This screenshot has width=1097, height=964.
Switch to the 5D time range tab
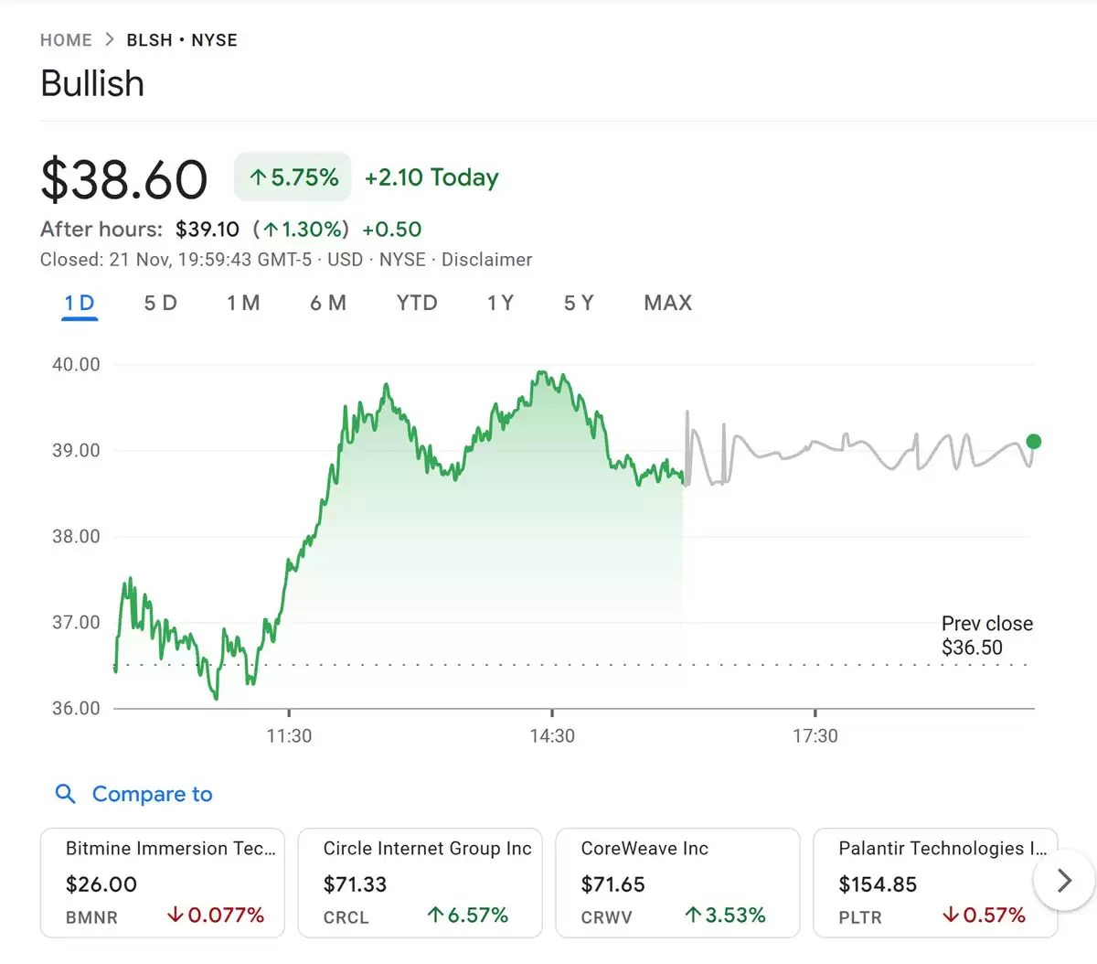pyautogui.click(x=160, y=303)
